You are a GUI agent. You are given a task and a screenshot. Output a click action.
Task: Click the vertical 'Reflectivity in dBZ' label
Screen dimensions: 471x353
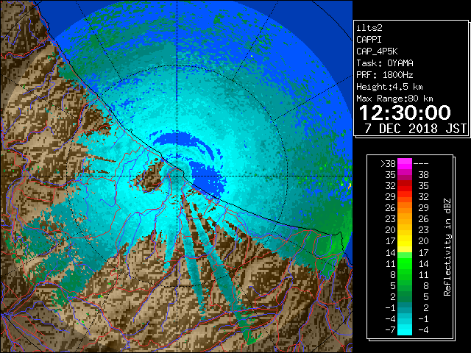(447, 247)
